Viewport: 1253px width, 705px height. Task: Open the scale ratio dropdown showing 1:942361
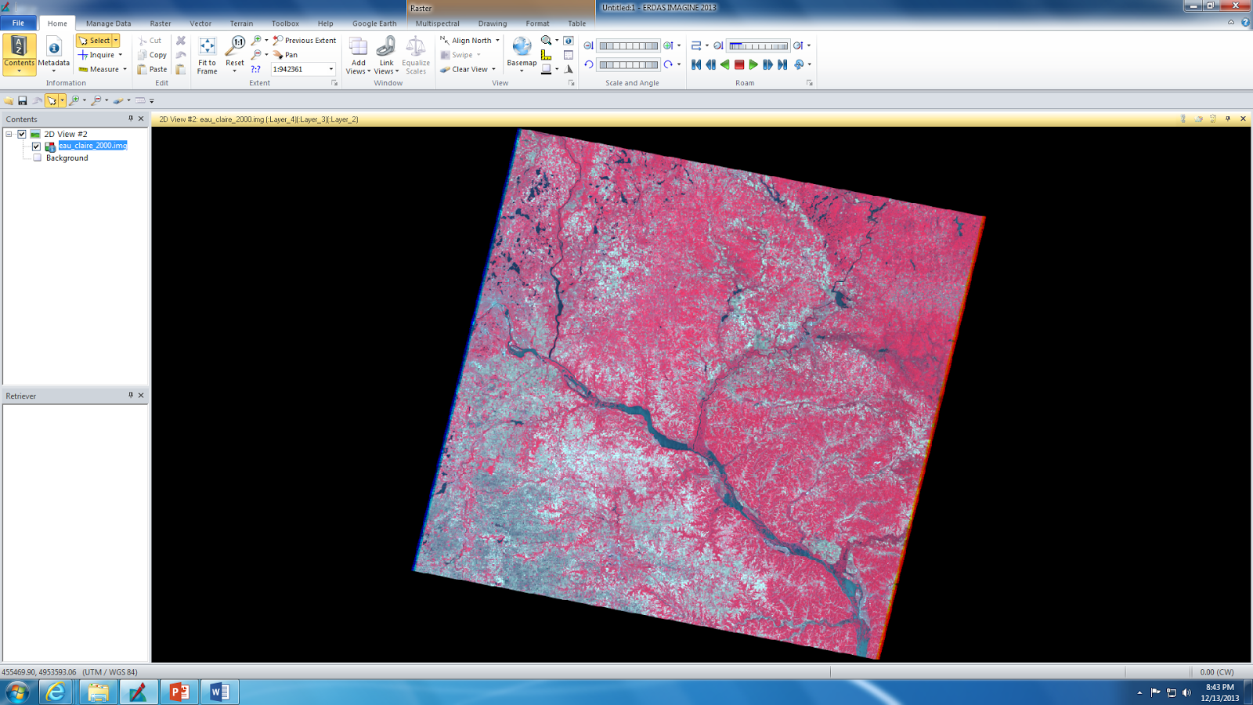click(330, 69)
